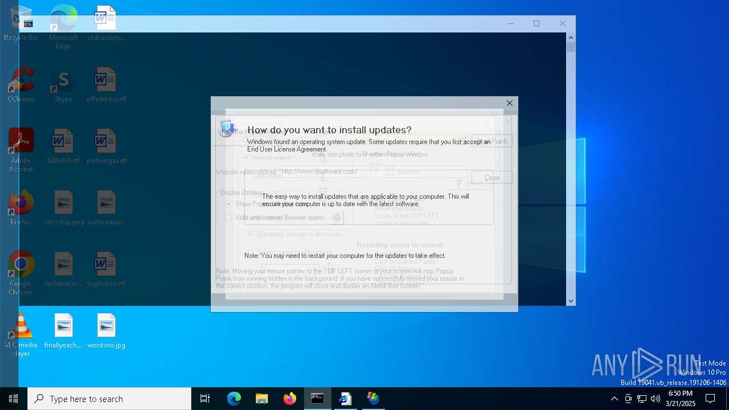The image size is (729, 410).
Task: Open Firefox from the taskbar
Action: (x=290, y=399)
